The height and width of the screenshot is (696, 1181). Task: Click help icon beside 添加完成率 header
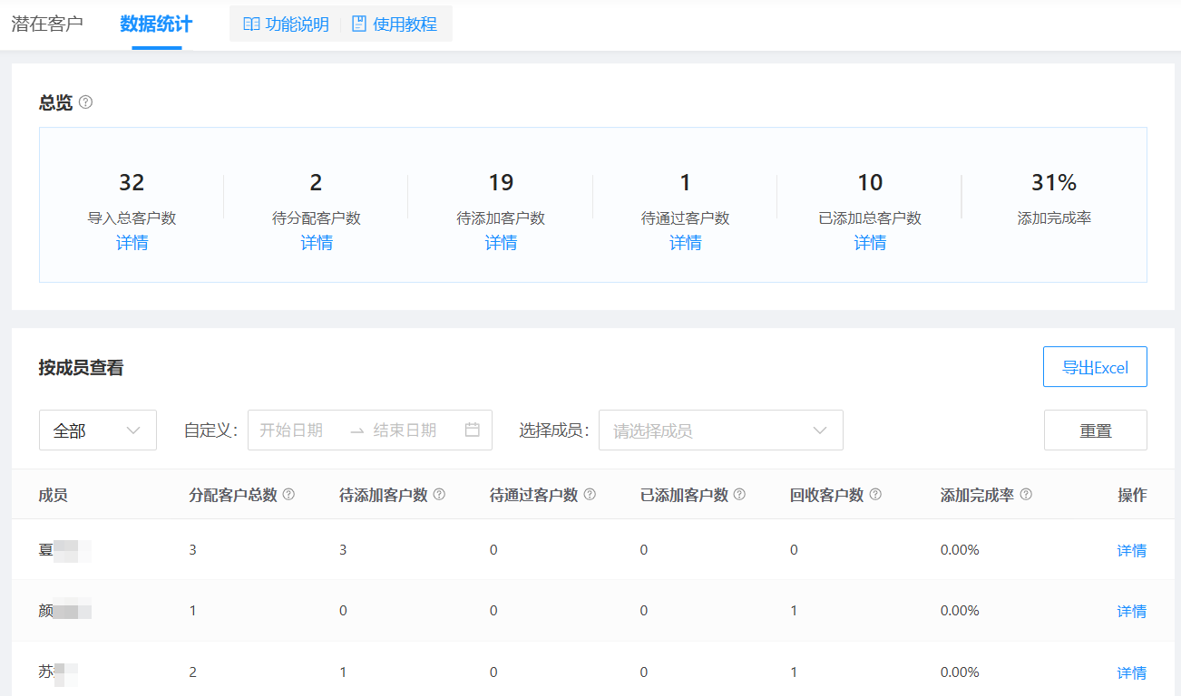(1026, 495)
